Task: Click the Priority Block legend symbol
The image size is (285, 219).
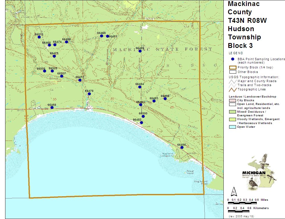Action: pyautogui.click(x=233, y=68)
